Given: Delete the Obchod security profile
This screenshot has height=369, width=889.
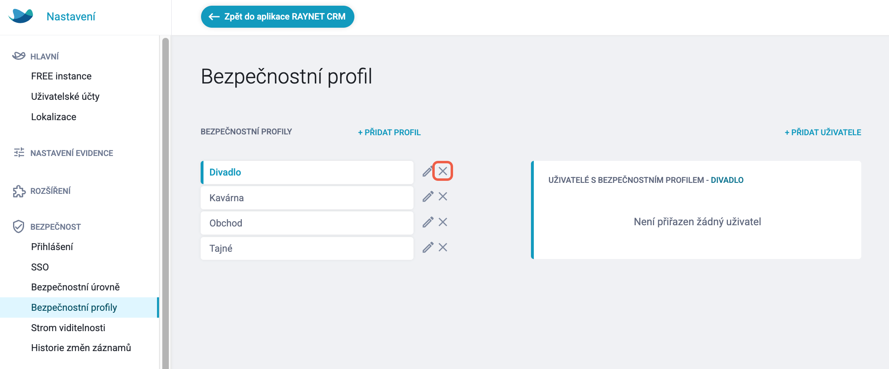Looking at the screenshot, I should click(x=443, y=222).
